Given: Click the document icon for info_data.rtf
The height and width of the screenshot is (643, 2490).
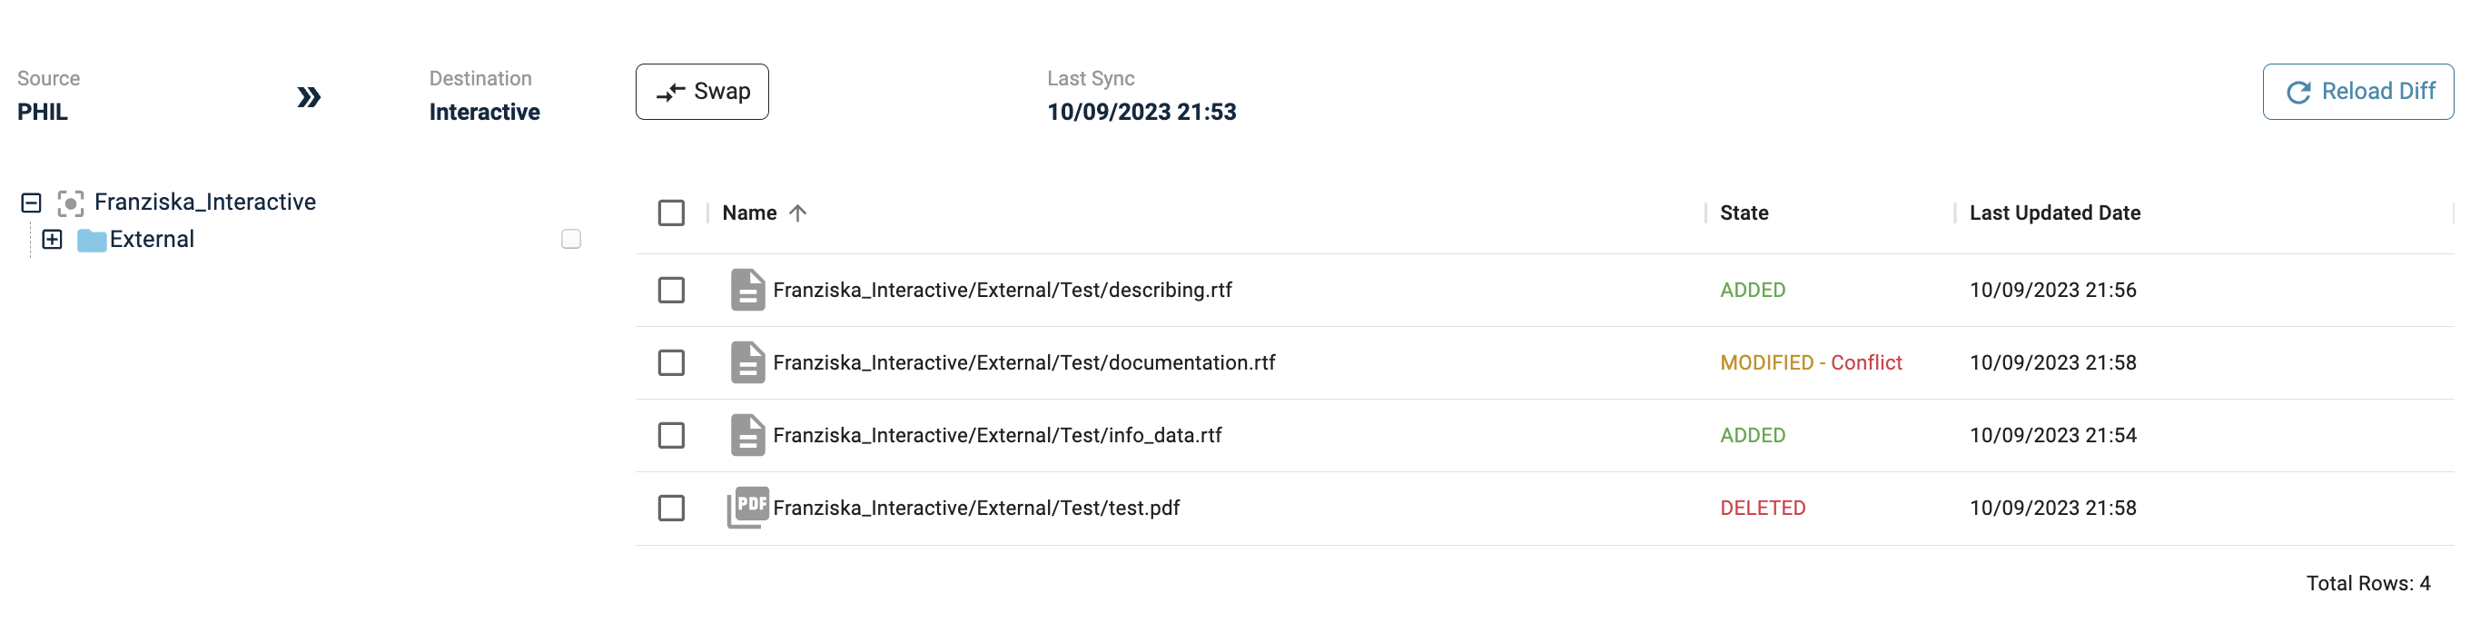Looking at the screenshot, I should (747, 435).
